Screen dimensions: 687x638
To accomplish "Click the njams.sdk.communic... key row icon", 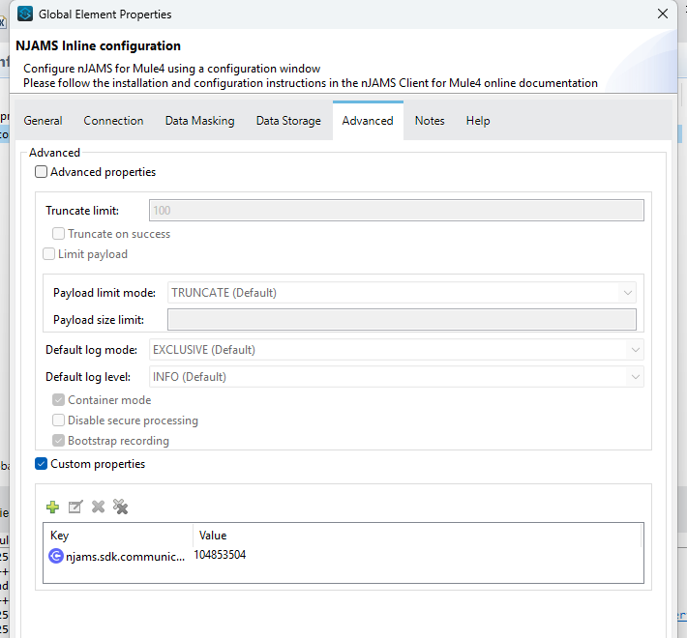I will [x=56, y=556].
